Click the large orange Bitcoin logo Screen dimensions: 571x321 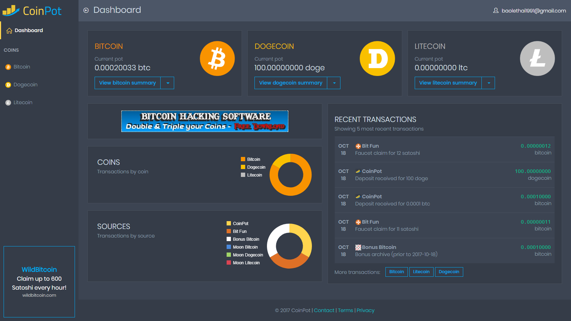217,58
